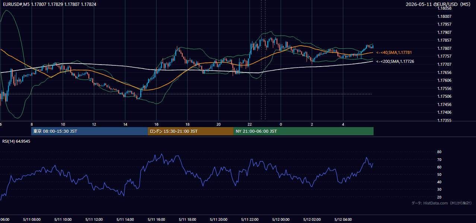
Task: Click hour tick 20 below price chart
Action: (x=219, y=125)
